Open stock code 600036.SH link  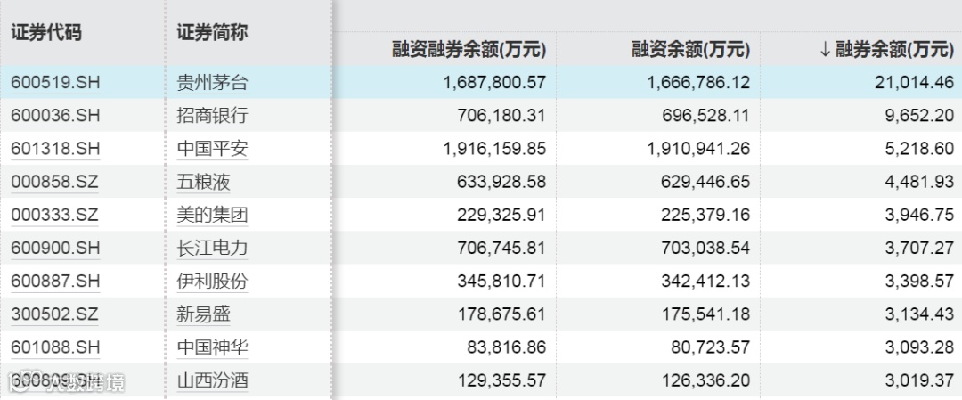pos(55,116)
